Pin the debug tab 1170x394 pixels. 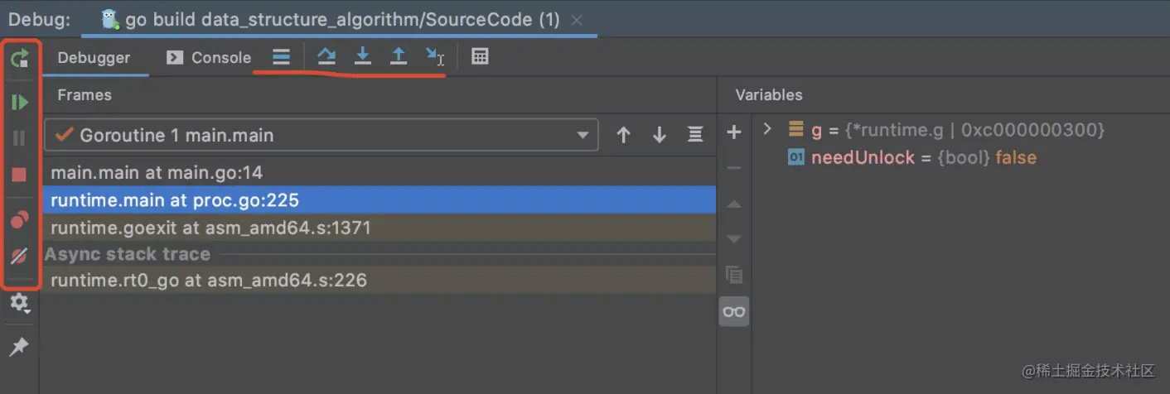[x=19, y=347]
